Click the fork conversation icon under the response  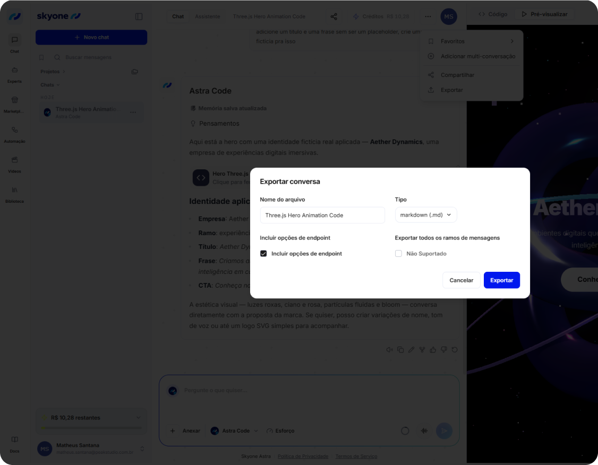422,349
